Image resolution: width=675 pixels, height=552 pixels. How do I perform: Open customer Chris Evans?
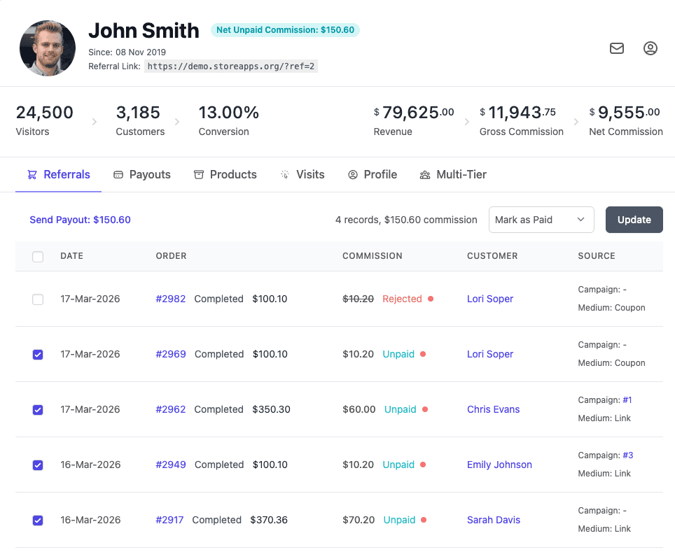point(494,409)
